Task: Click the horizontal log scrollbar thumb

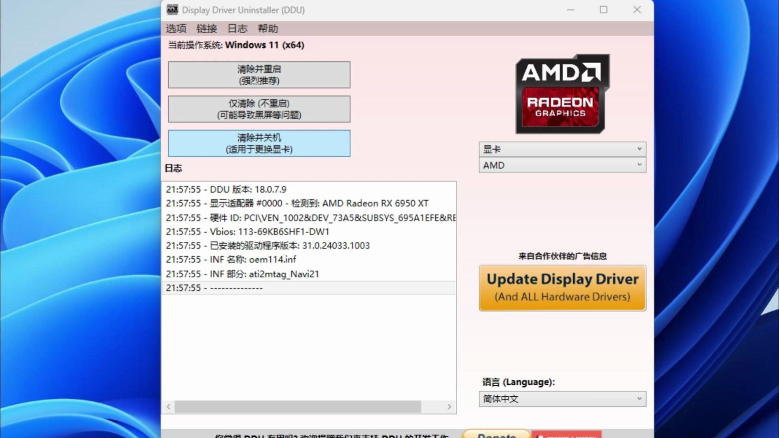Action: [x=298, y=406]
